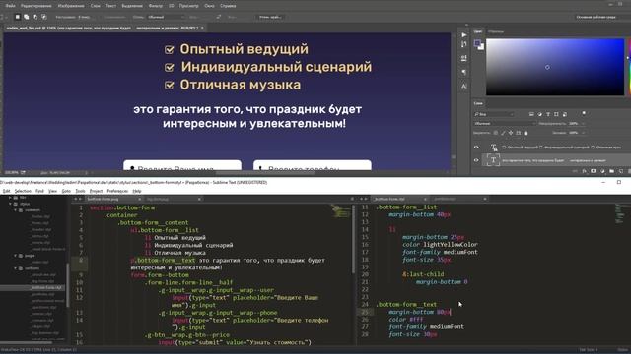631x354 pixels.
Task: Hide the 'это гарантия того' text layer
Action: [x=476, y=160]
